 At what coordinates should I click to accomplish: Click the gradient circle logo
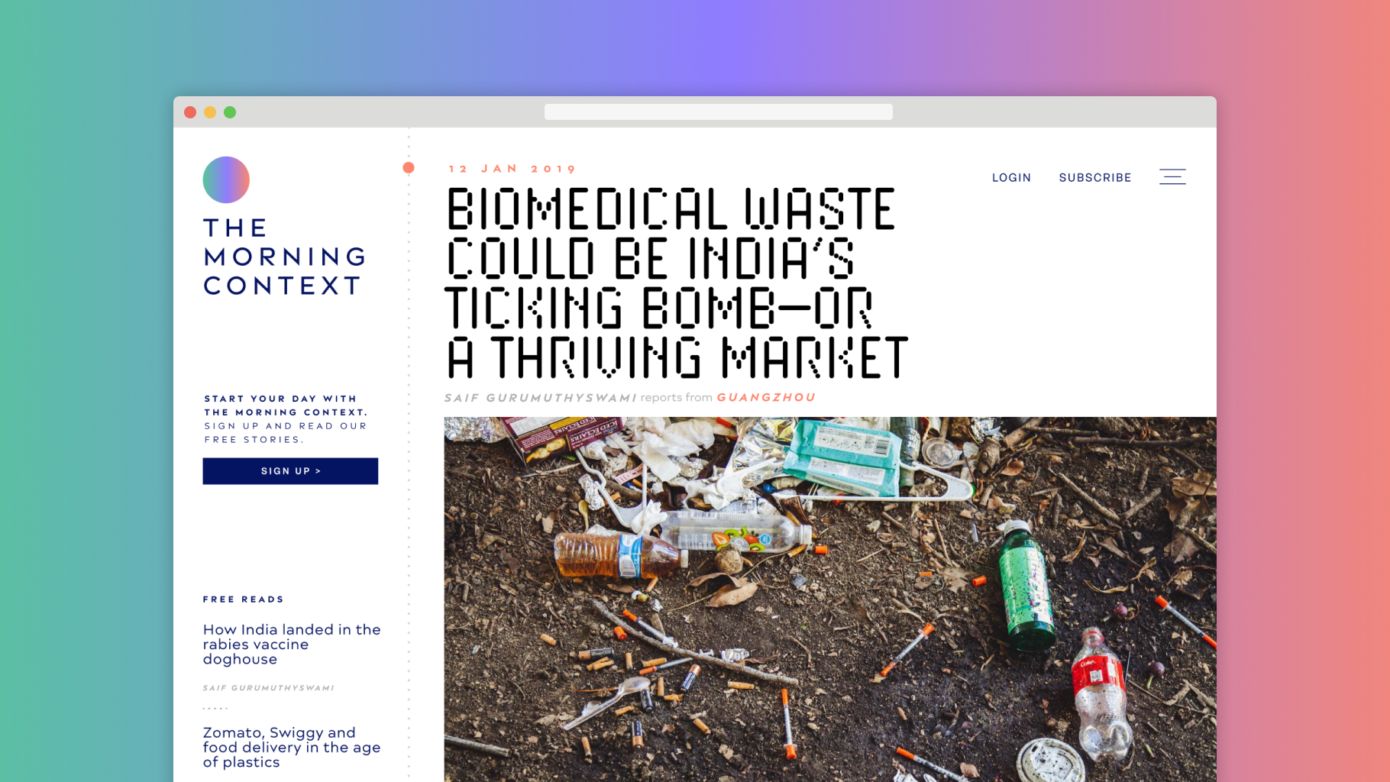(226, 180)
